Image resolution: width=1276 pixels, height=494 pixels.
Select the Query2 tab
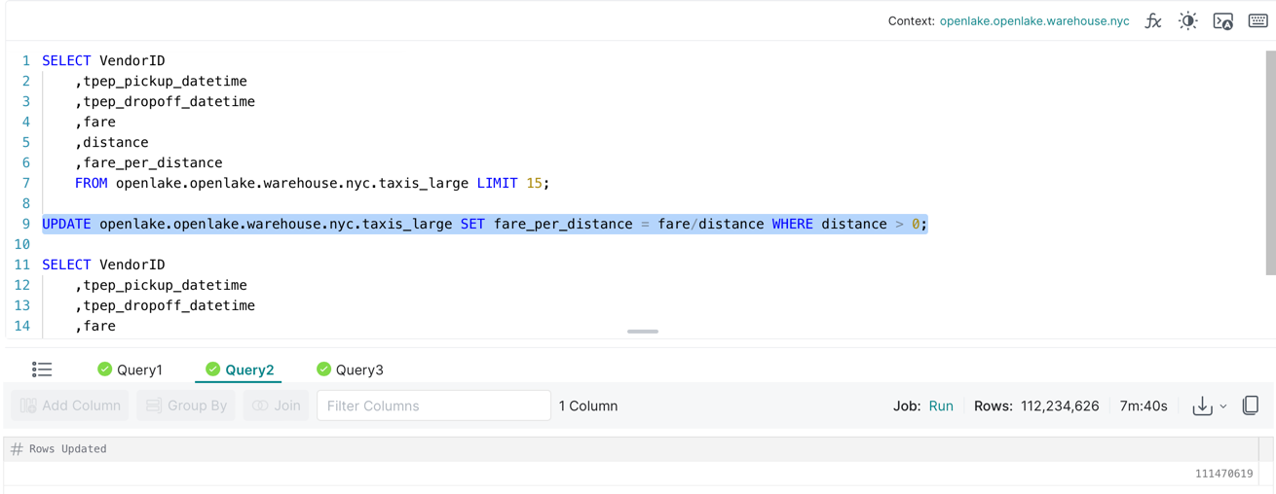click(240, 370)
